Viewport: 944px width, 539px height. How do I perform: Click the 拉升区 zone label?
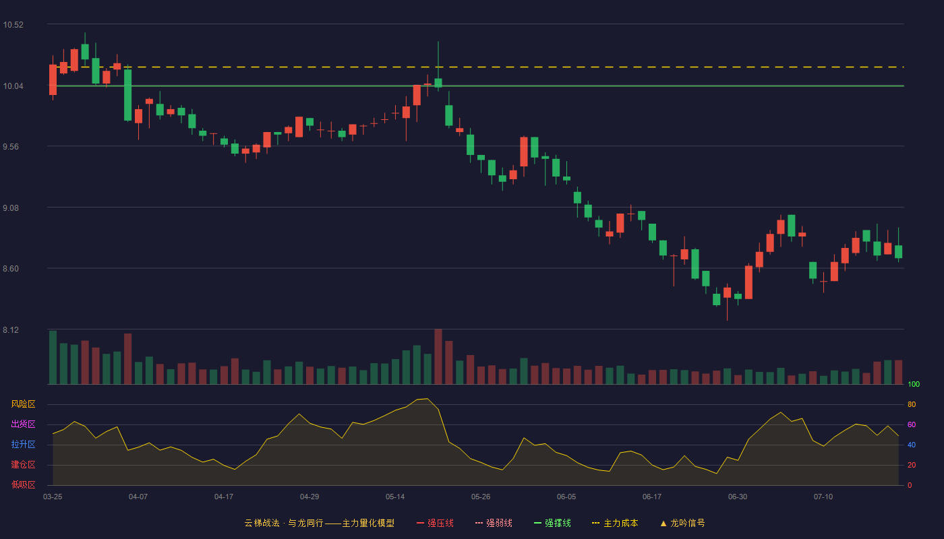pos(23,445)
